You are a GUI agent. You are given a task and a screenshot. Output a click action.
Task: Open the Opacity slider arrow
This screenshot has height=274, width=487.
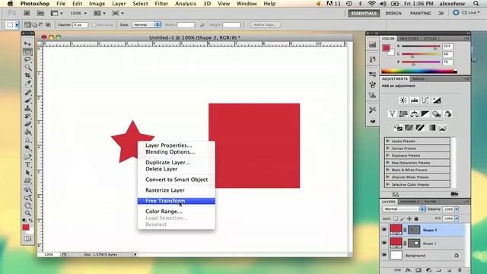click(x=457, y=209)
